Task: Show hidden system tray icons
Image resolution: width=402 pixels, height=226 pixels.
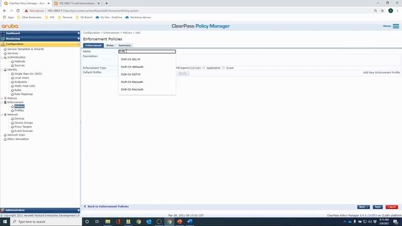Action: click(x=345, y=222)
